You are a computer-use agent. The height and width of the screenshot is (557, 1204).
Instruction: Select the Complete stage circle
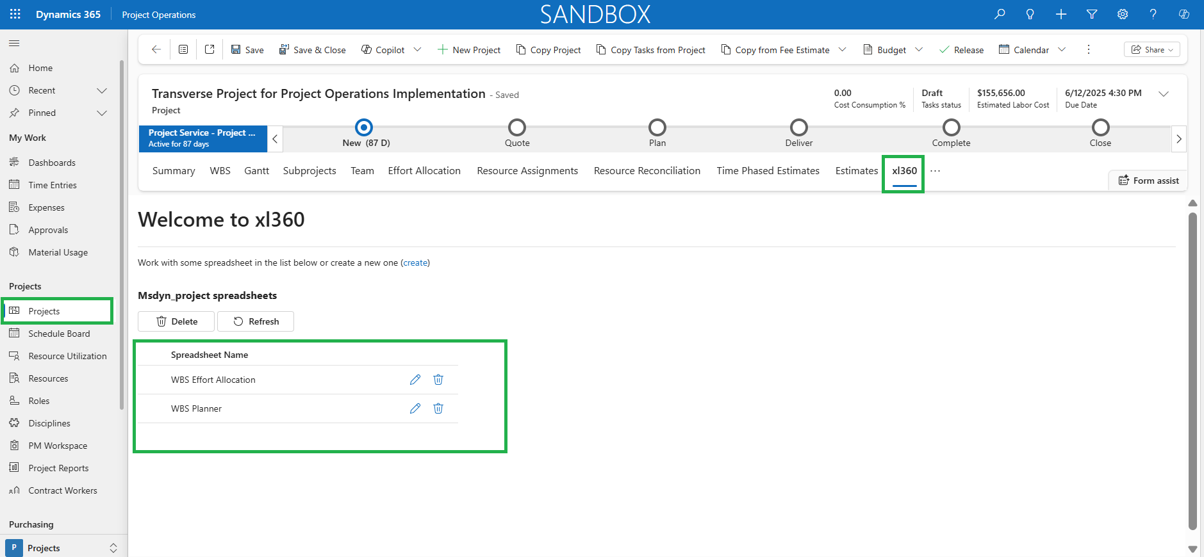click(952, 127)
